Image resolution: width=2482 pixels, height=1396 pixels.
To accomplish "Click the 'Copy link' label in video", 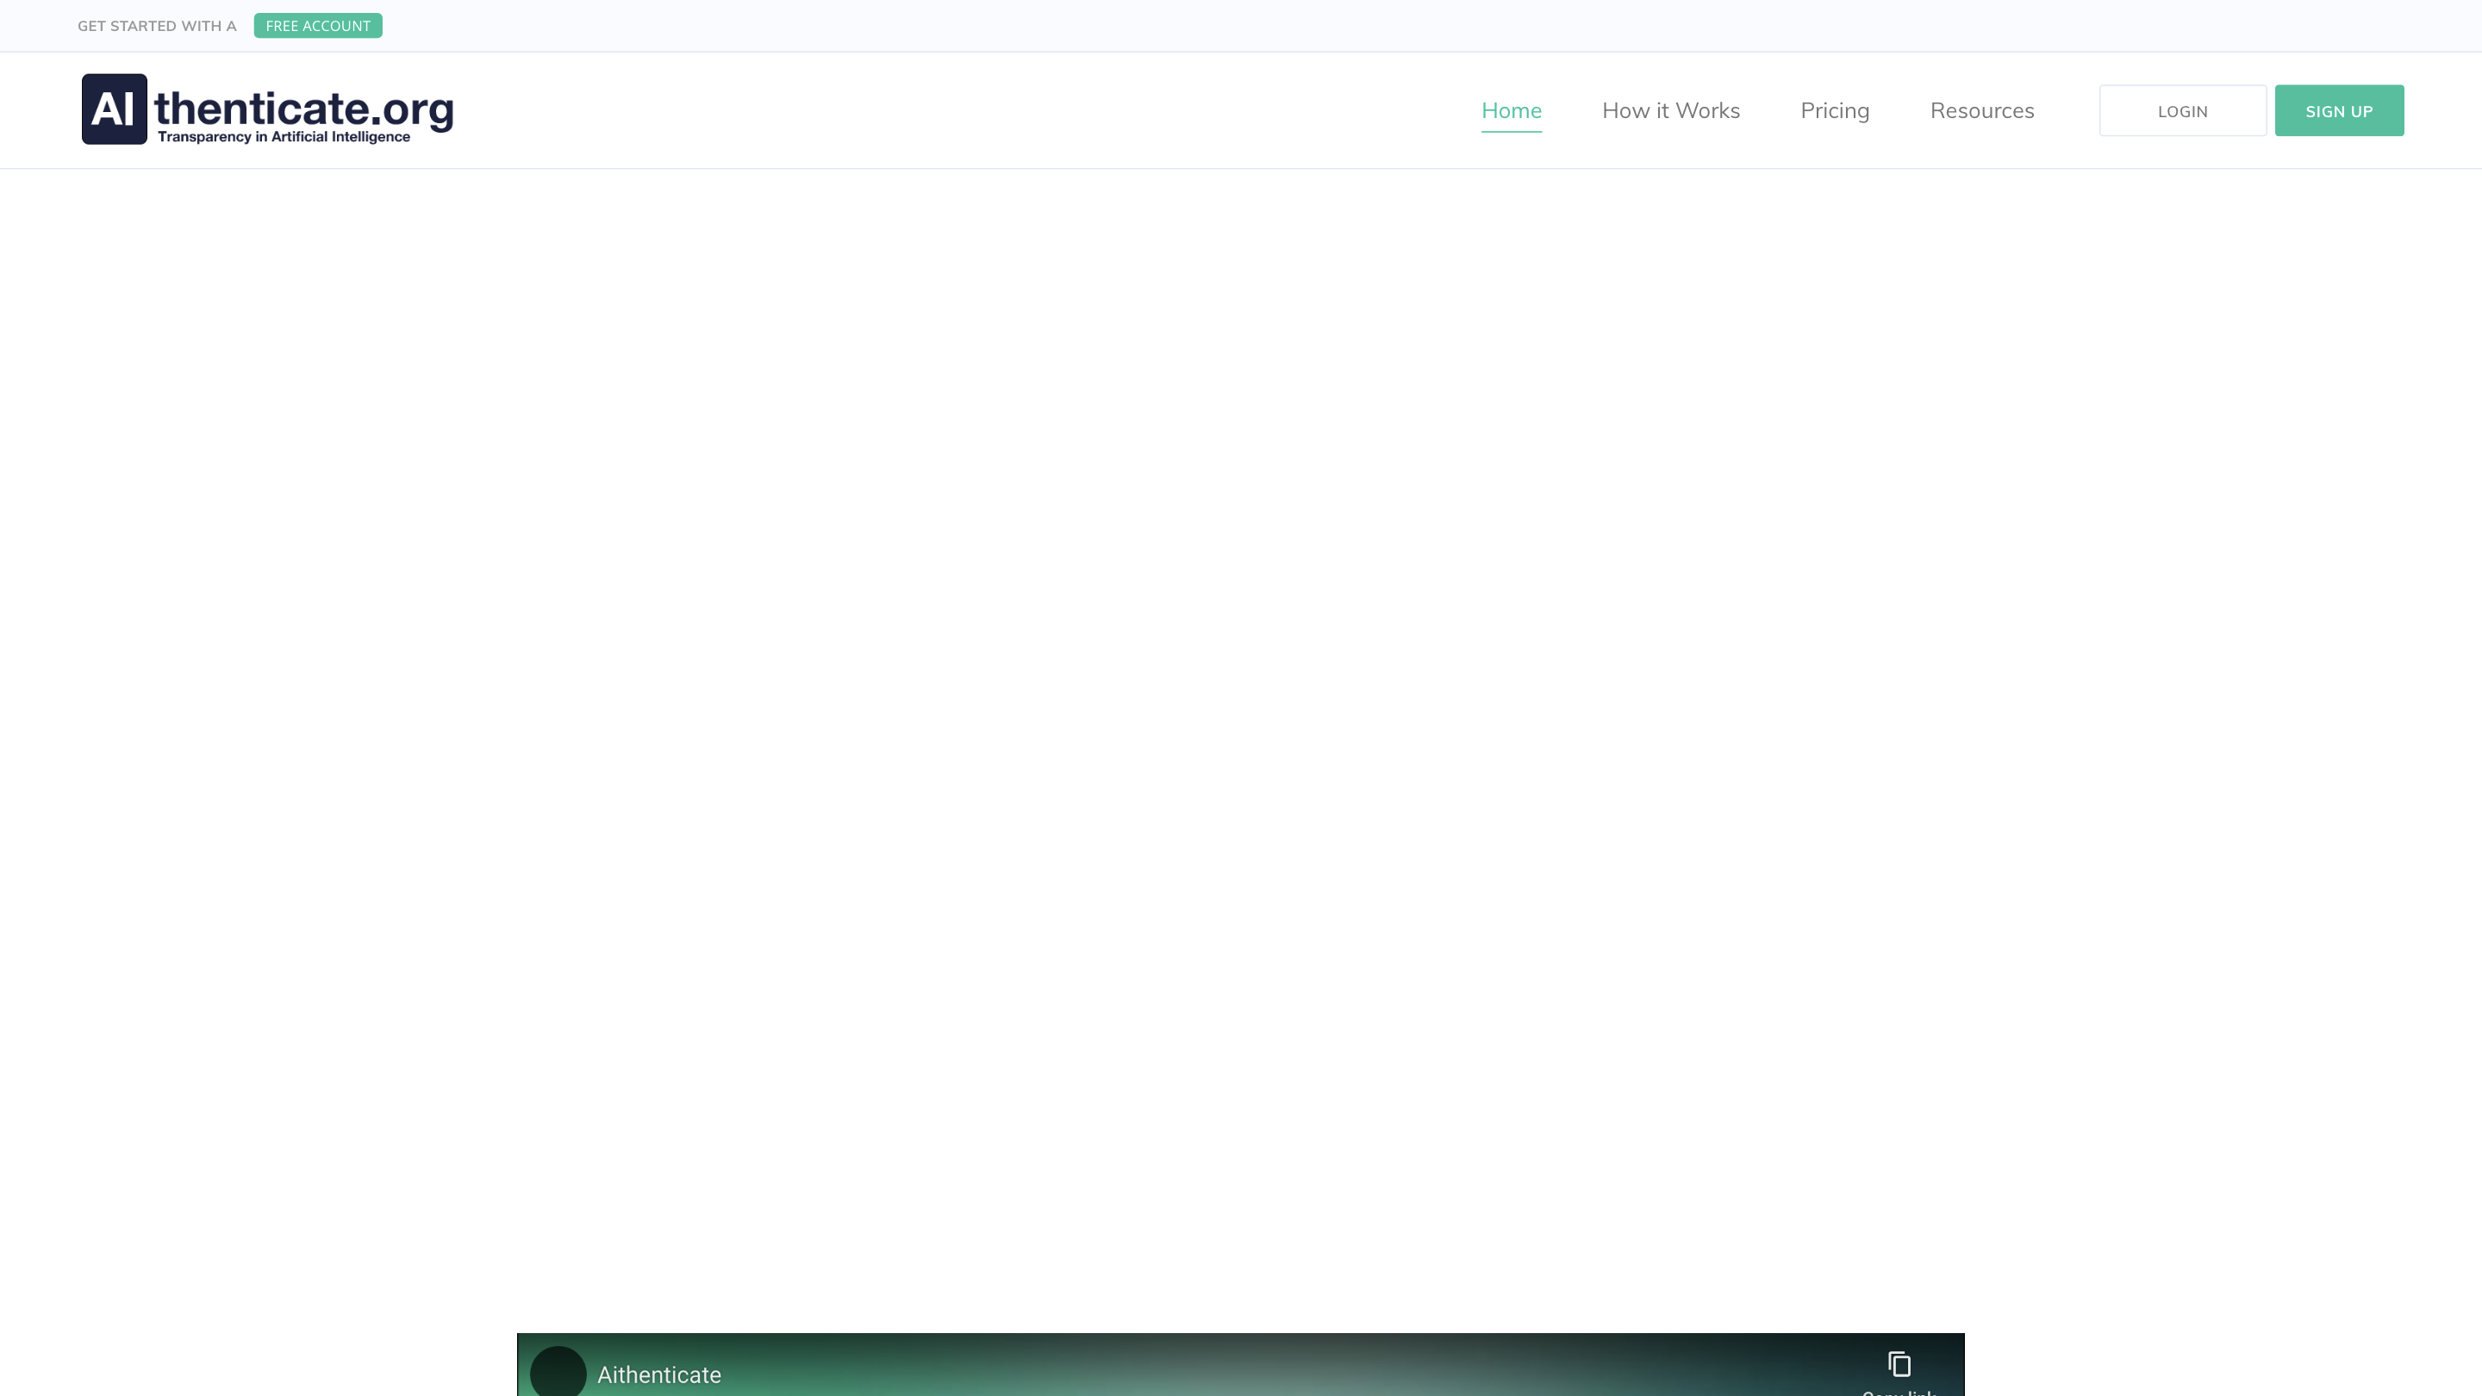I will click(x=1899, y=1391).
